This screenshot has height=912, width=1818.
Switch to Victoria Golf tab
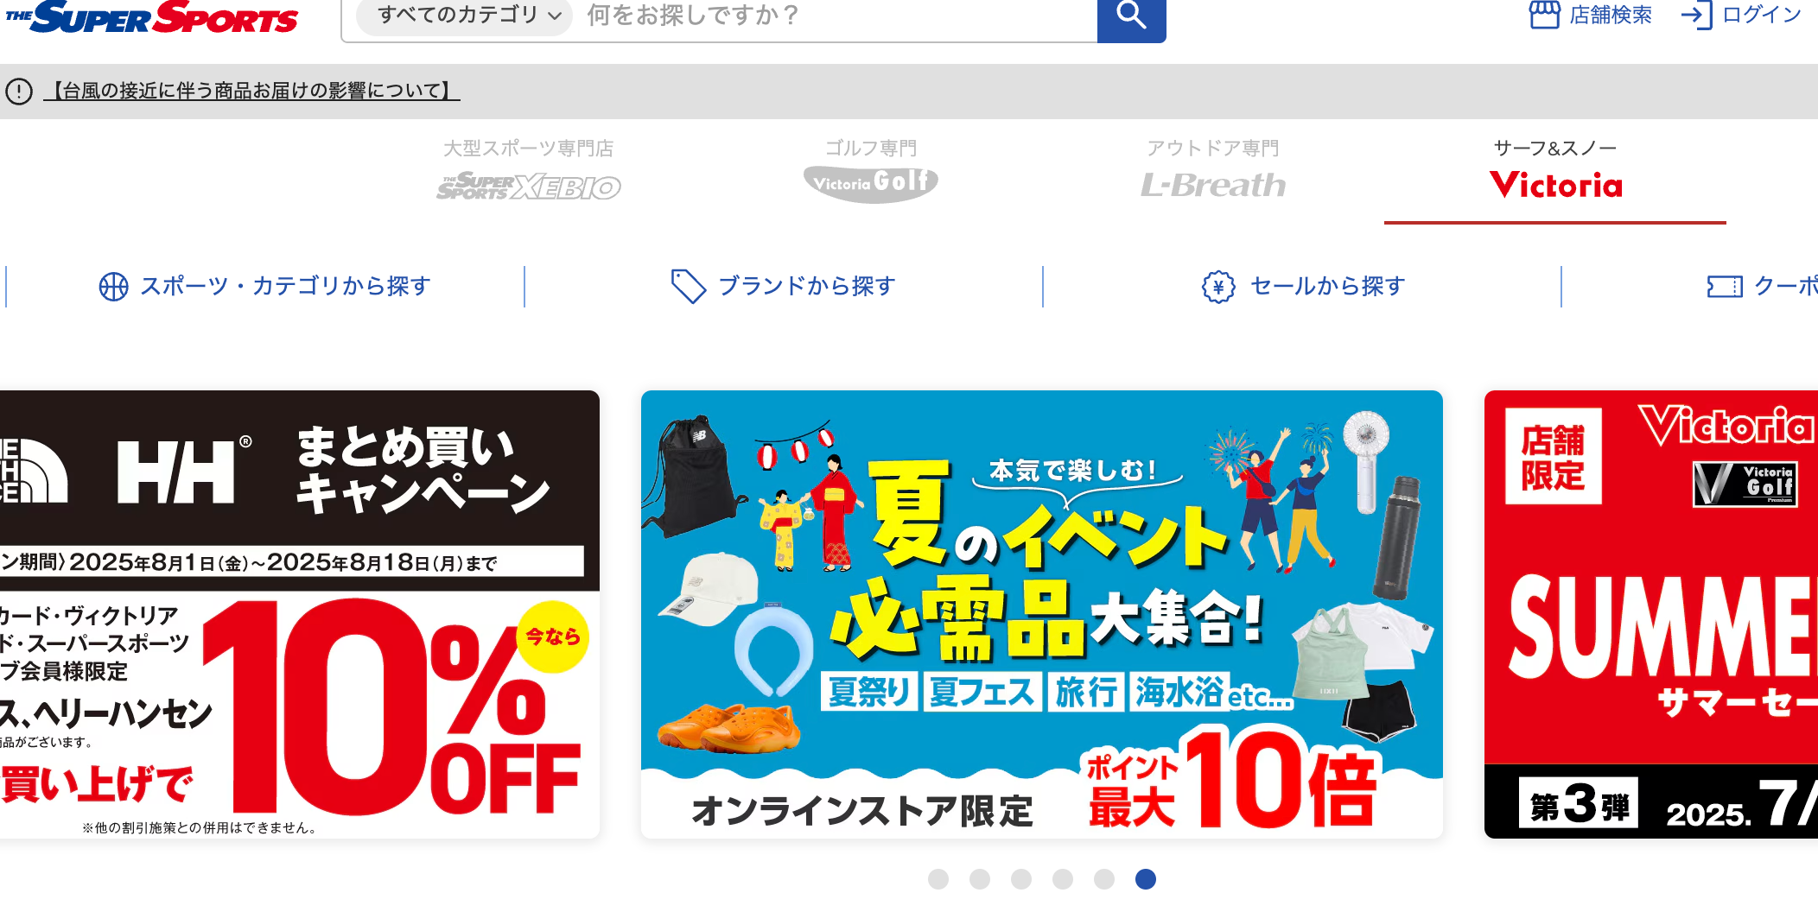pyautogui.click(x=871, y=172)
